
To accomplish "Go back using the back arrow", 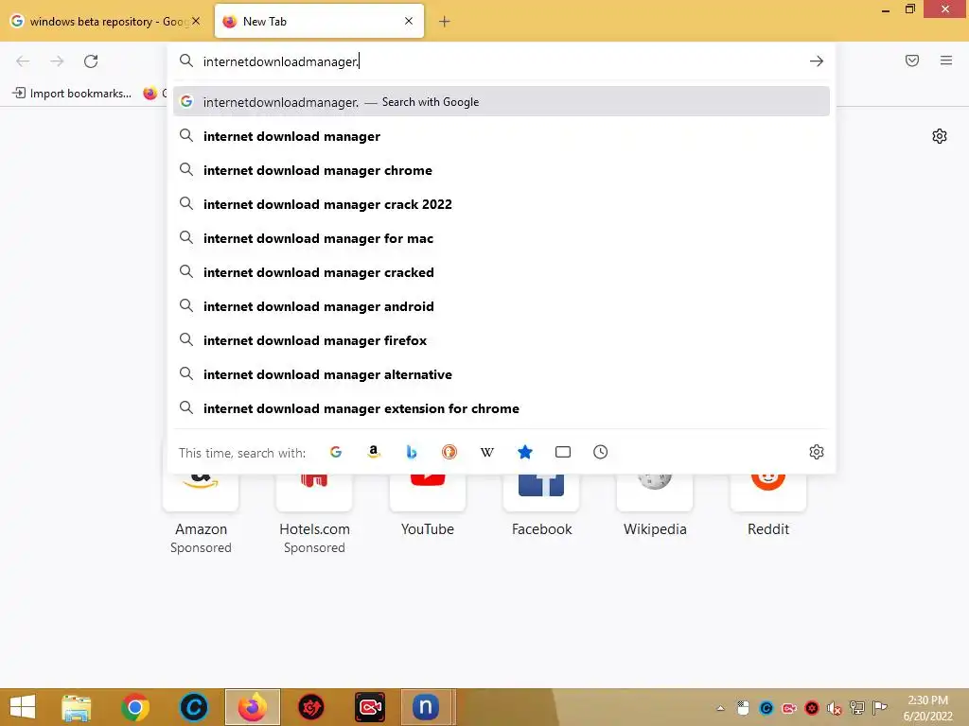I will [x=23, y=61].
